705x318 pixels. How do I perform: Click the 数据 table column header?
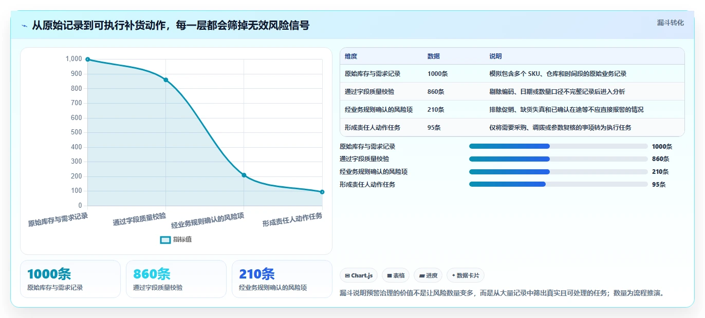click(x=434, y=56)
